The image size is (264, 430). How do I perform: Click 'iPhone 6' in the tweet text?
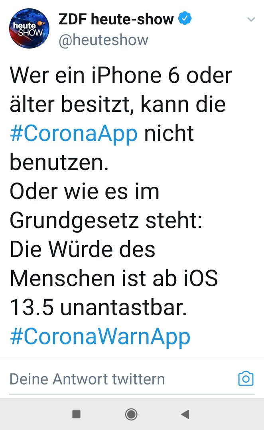[x=136, y=75]
